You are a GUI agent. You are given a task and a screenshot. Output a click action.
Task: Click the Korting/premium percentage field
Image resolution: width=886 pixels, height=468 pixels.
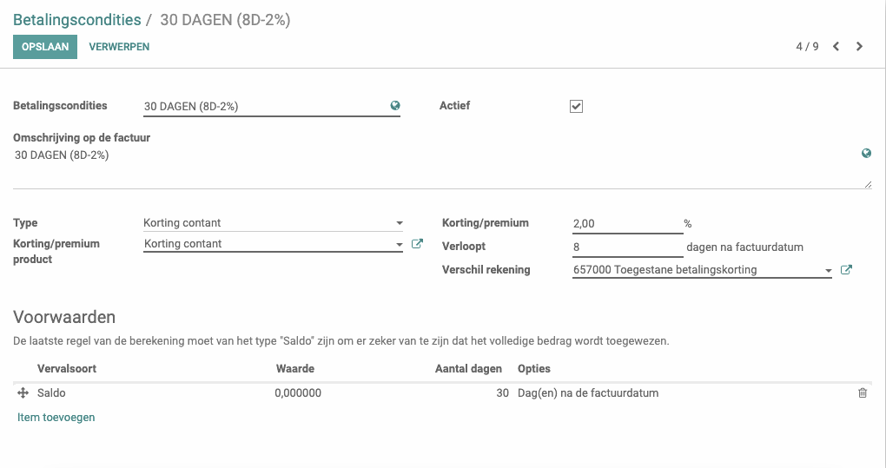pyautogui.click(x=627, y=223)
